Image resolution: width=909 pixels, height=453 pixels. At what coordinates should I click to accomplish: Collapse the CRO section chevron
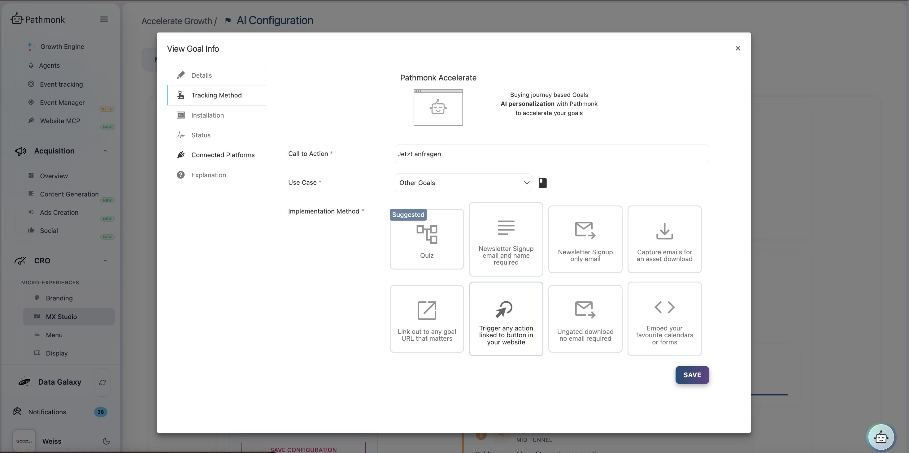point(105,261)
